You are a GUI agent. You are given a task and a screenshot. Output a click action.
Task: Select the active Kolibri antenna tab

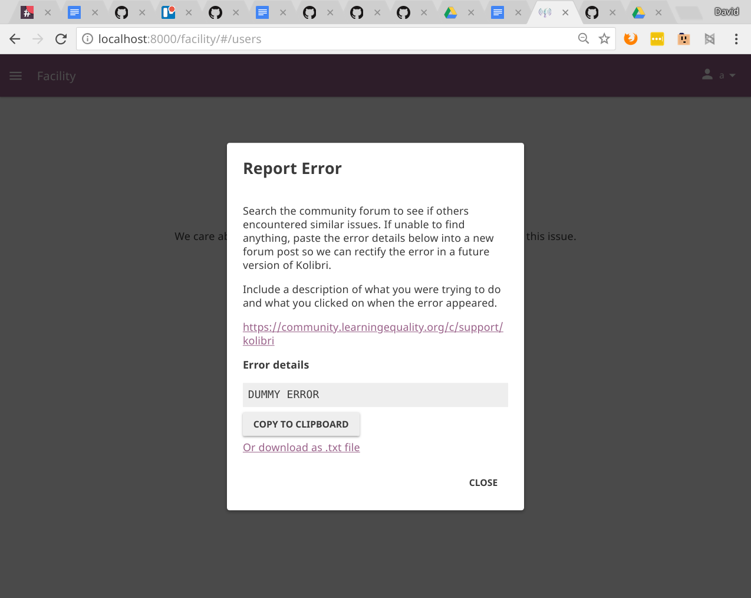coord(545,12)
